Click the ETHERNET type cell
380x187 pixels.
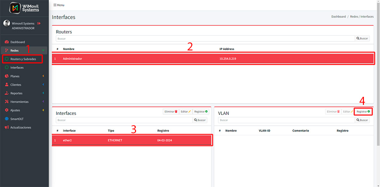click(x=115, y=140)
